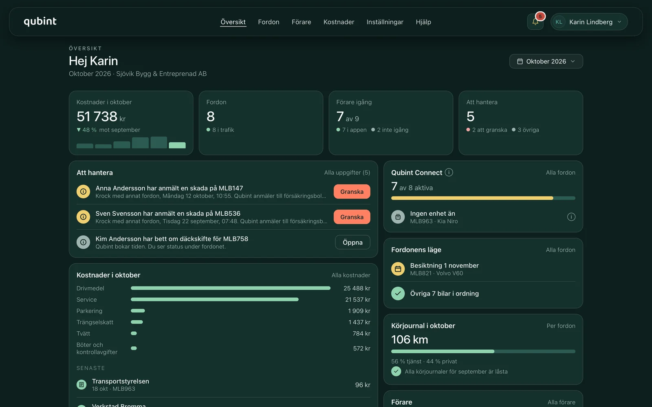The height and width of the screenshot is (407, 652).
Task: Select the Förare igång summary card
Action: click(391, 123)
